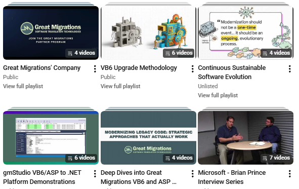Click the Unlisted label under Continuous Sustainable Software Evolution

208,86
